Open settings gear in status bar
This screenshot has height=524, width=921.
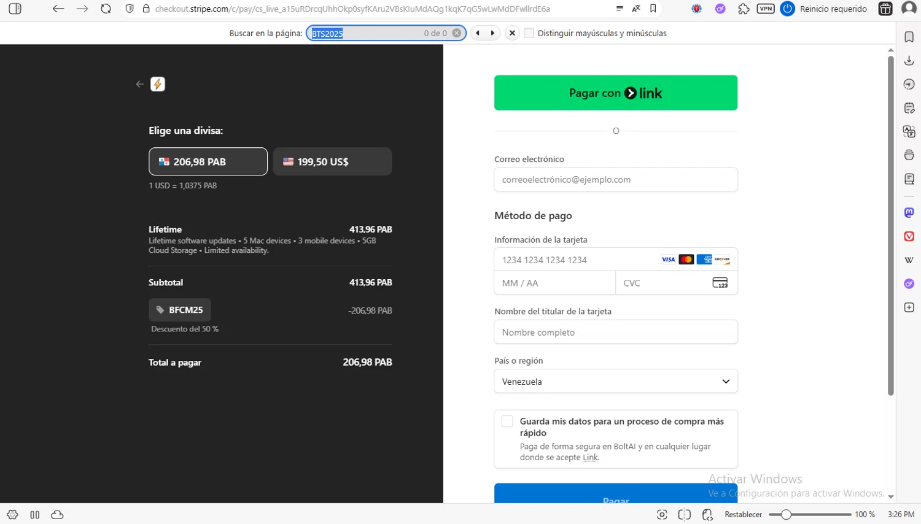12,515
